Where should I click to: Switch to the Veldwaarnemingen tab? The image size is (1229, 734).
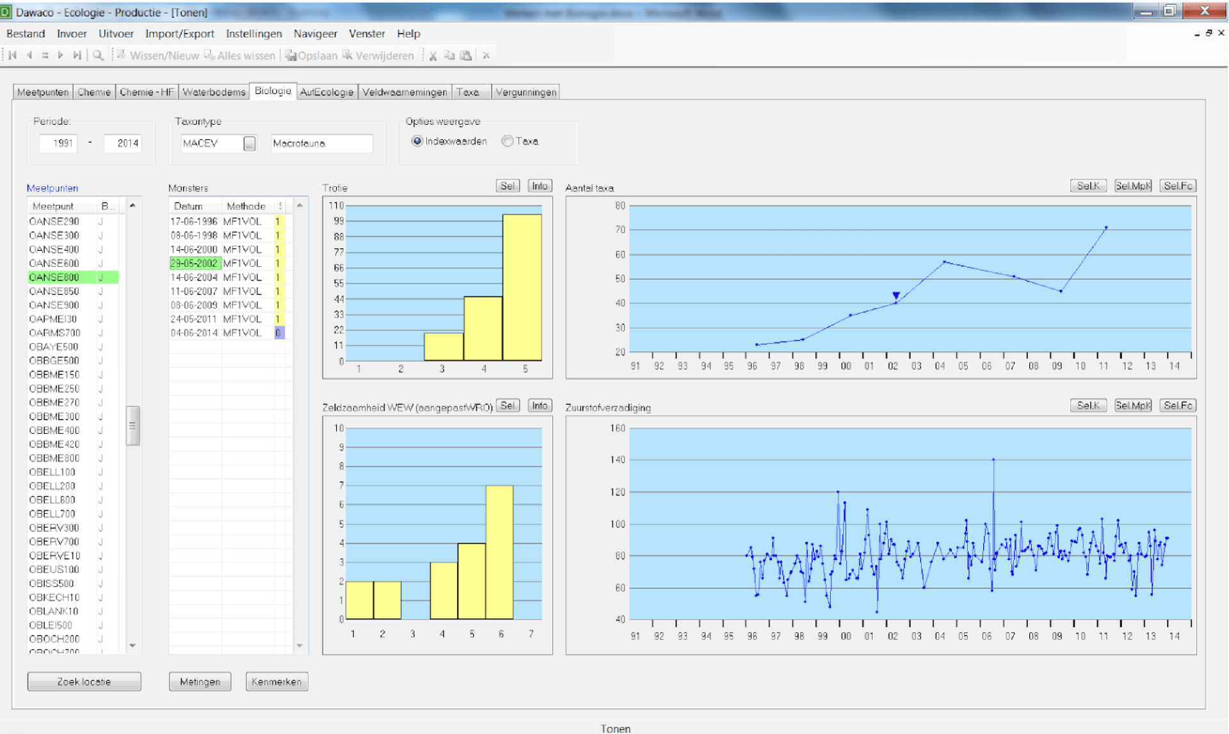point(405,92)
